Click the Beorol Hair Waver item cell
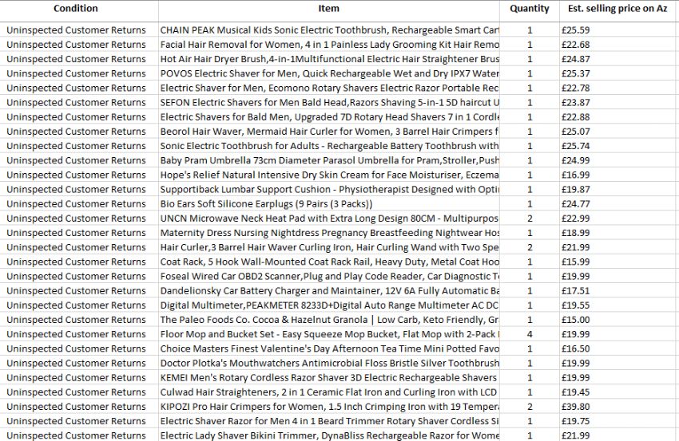679x441 pixels. tap(329, 132)
